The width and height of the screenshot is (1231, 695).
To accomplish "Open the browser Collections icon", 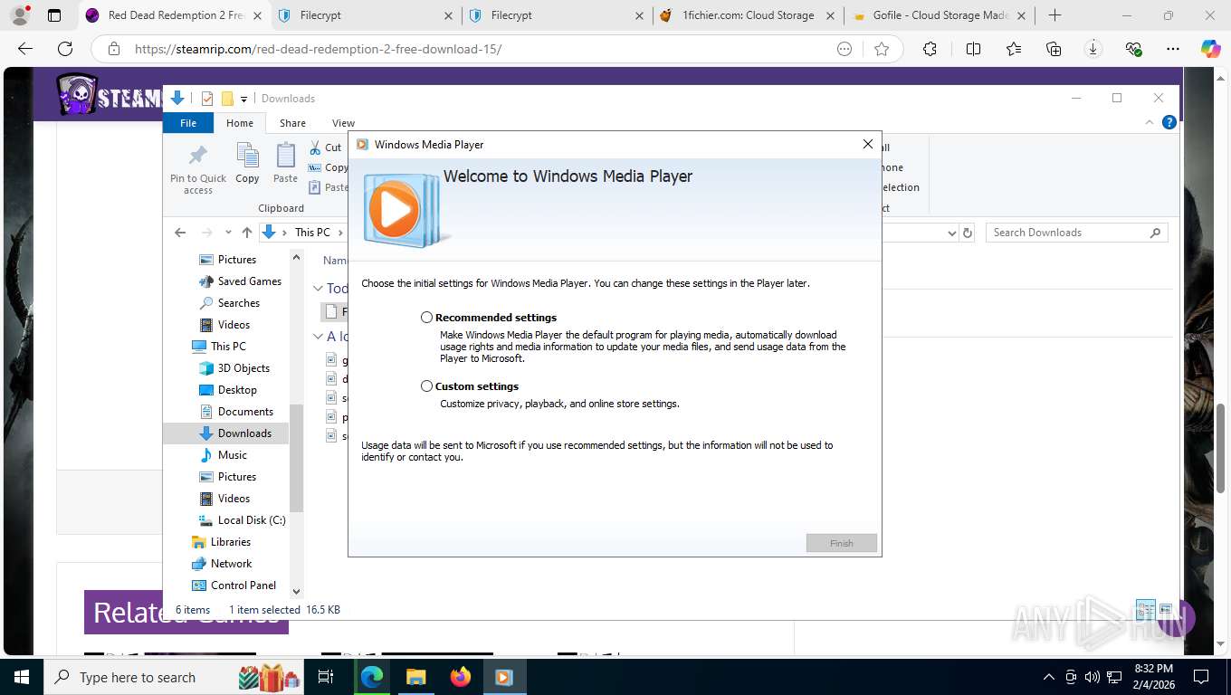I will click(1054, 49).
